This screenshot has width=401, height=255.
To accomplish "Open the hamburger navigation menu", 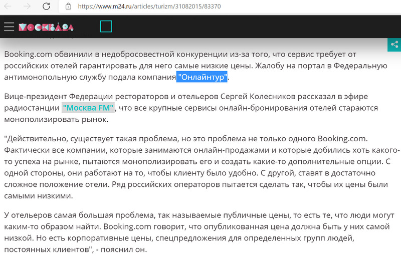I will [x=9, y=27].
